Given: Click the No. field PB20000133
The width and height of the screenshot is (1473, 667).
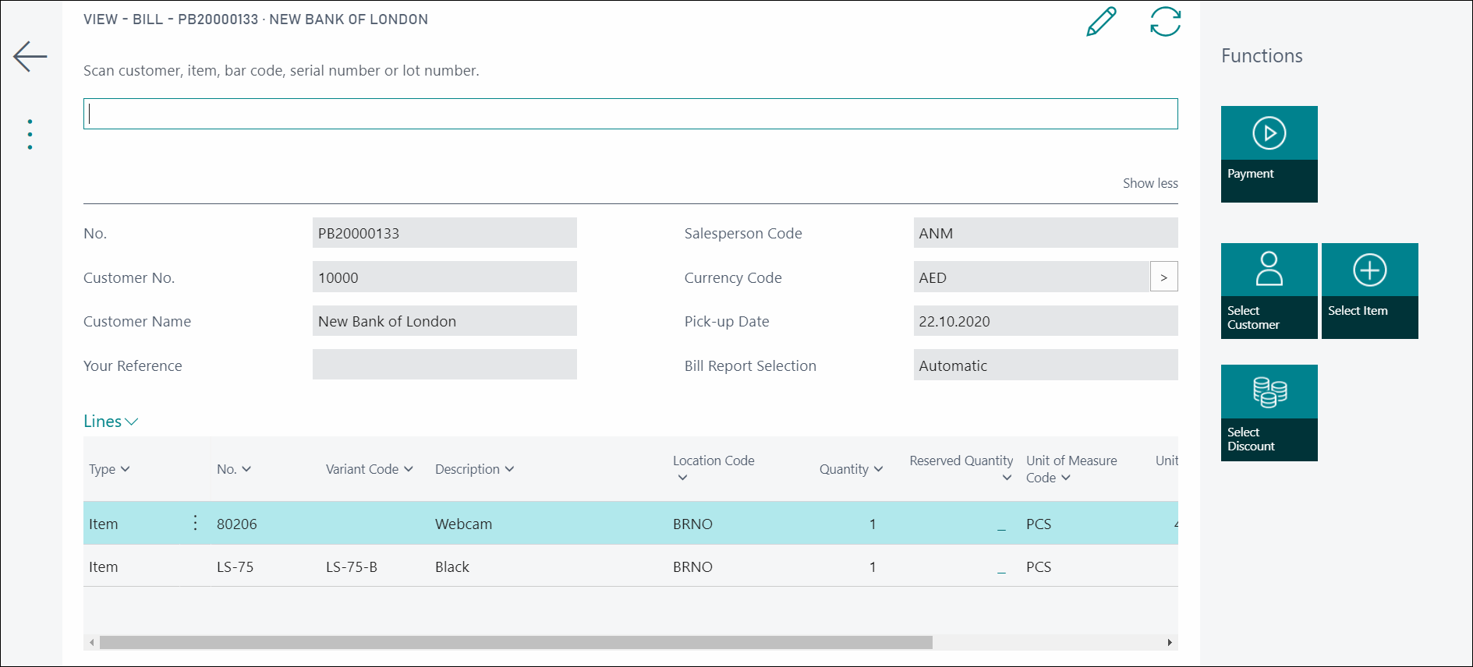Looking at the screenshot, I should 444,233.
